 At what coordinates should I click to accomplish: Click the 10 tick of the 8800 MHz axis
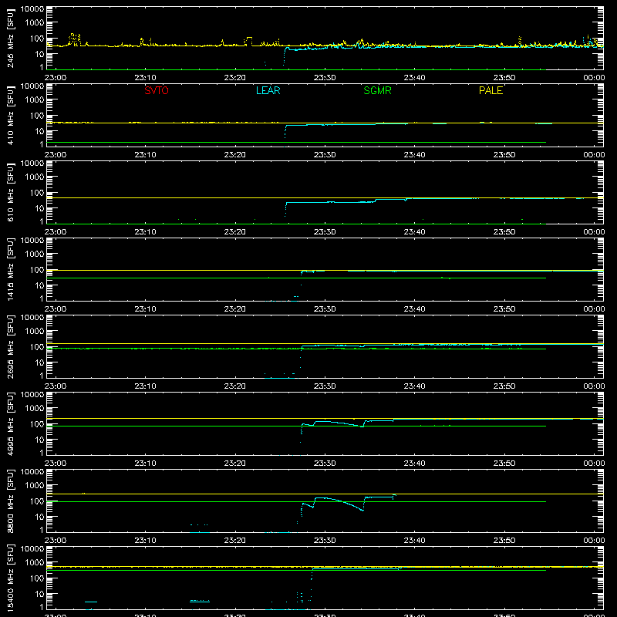click(39, 517)
